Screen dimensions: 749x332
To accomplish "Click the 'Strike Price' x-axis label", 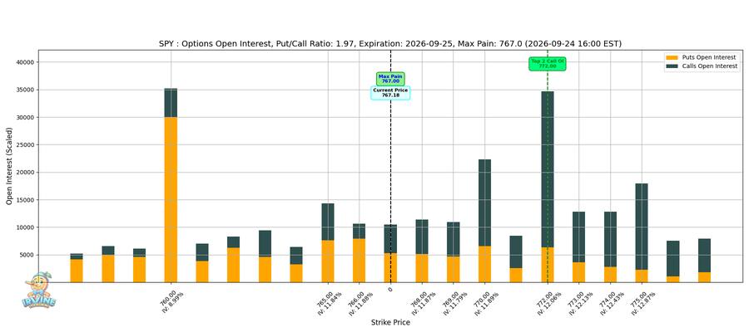I will pyautogui.click(x=390, y=323).
